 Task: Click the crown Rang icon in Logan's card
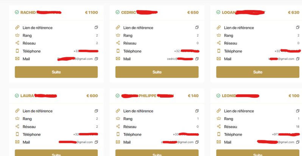pyautogui.click(x=218, y=35)
